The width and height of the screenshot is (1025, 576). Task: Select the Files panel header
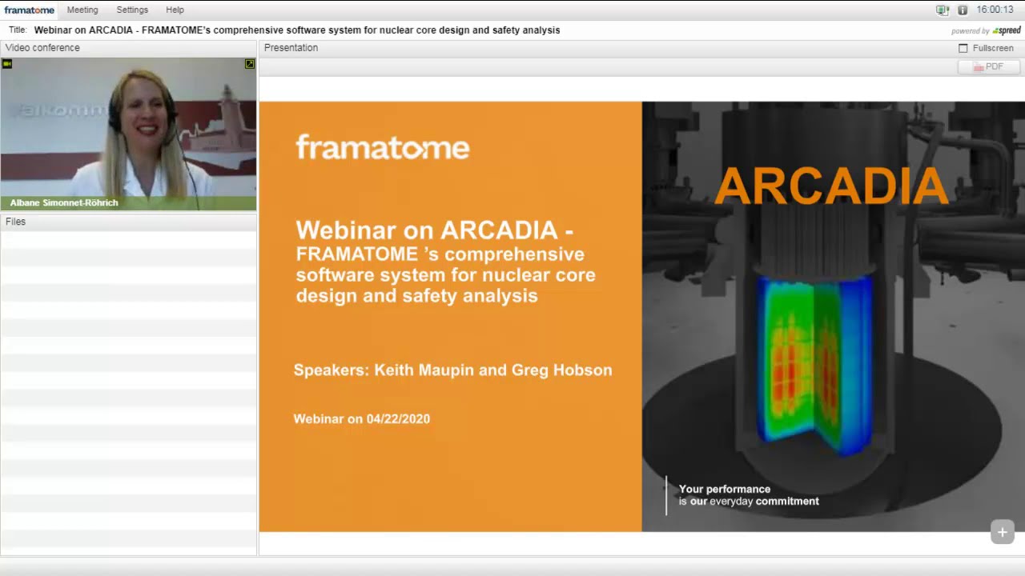click(128, 222)
